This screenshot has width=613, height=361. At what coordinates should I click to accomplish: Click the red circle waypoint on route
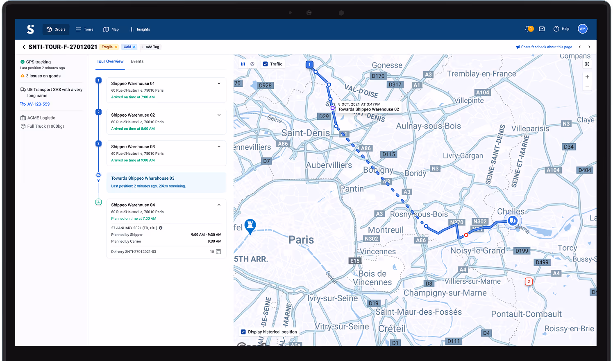466,235
